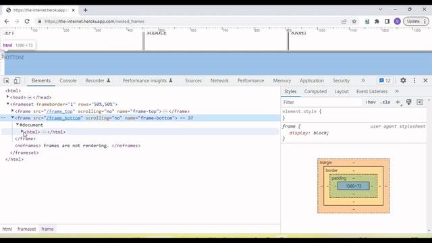Follow the /frame_top source link
The width and height of the screenshot is (432, 243).
pos(59,111)
